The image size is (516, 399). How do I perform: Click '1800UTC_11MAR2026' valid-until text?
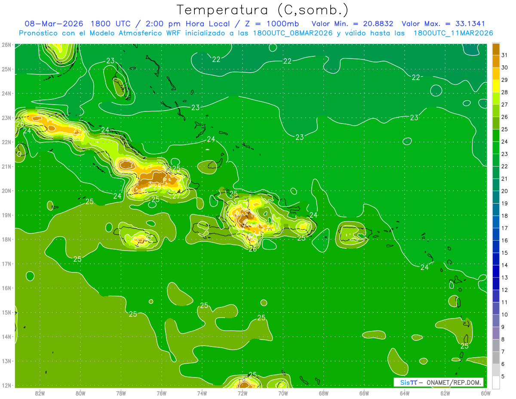(x=453, y=33)
